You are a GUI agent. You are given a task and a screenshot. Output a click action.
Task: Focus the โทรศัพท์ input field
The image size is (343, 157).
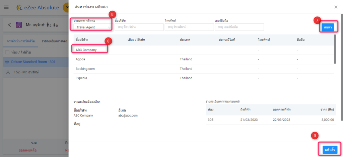coord(189,27)
